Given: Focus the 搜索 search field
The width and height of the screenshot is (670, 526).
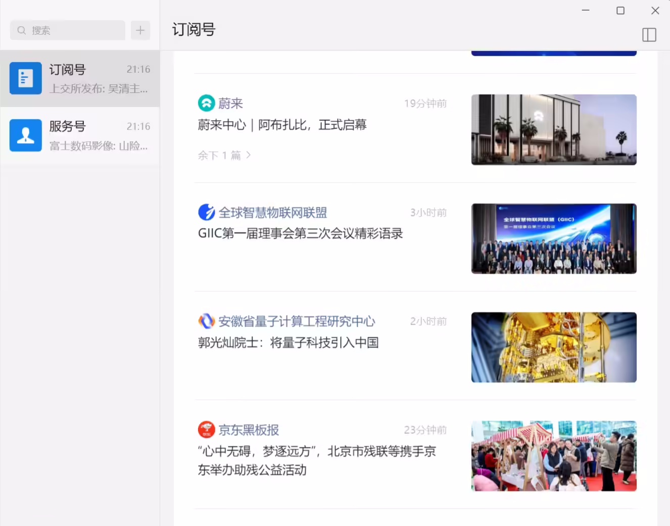Looking at the screenshot, I should coord(68,30).
